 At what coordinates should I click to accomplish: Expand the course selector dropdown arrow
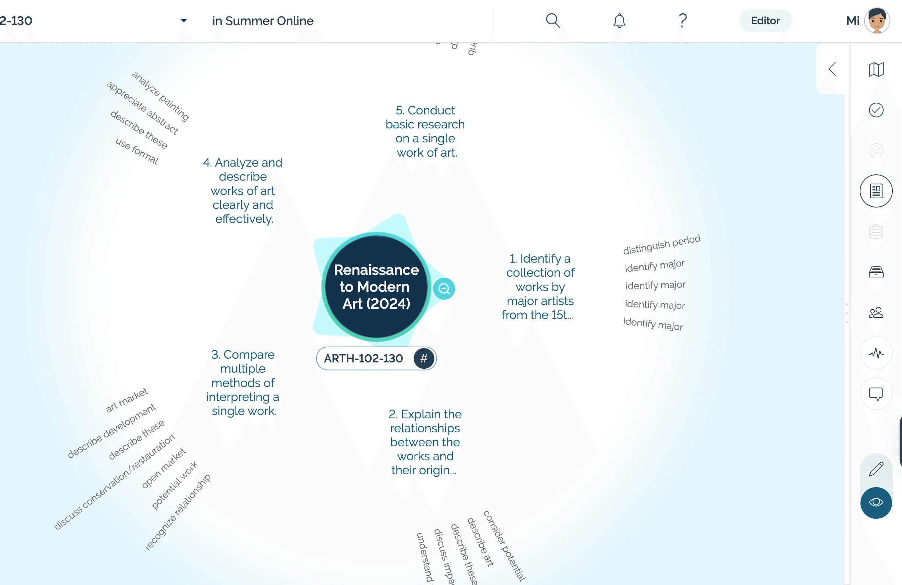point(183,21)
